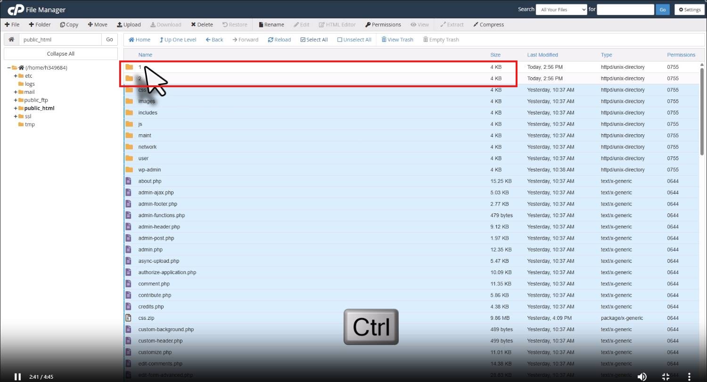Select the logs folder in tree
This screenshot has height=382, width=707.
(x=30, y=84)
